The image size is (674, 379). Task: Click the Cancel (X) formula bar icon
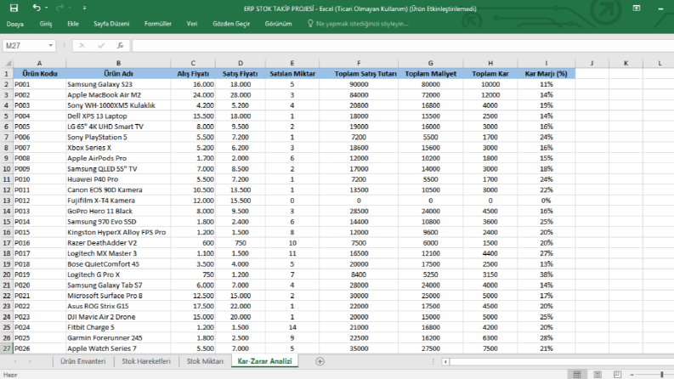click(82, 46)
